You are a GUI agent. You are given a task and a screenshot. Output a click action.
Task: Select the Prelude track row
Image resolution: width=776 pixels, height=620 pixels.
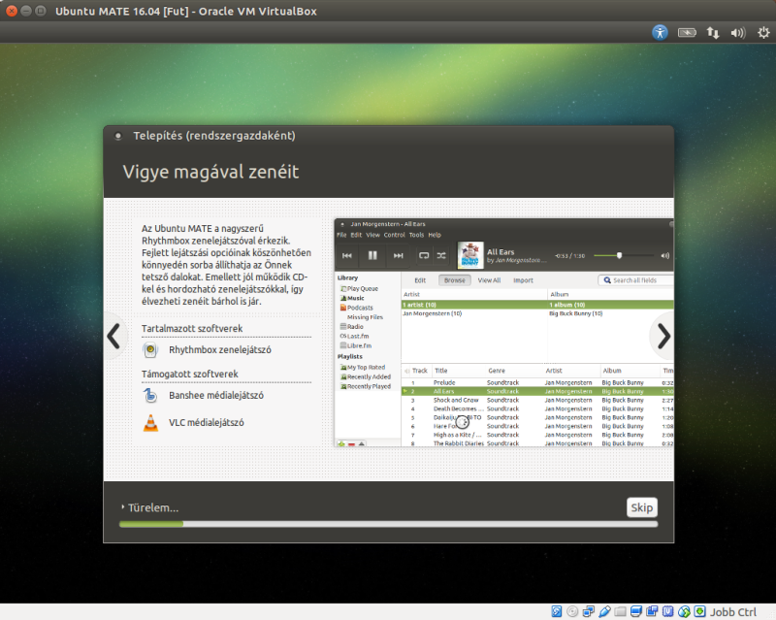[x=537, y=383]
